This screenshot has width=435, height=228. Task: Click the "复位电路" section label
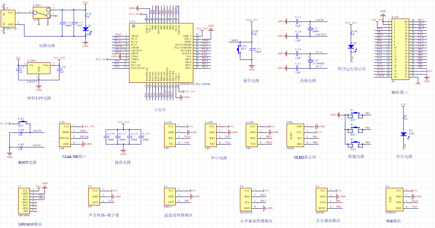click(x=251, y=81)
